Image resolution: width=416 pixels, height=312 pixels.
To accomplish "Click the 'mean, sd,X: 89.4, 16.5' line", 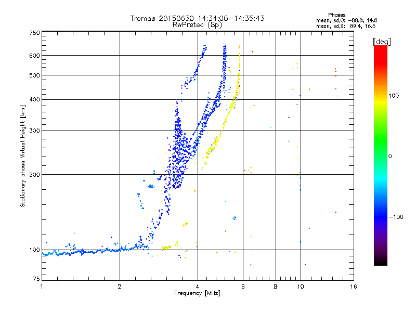I will click(346, 26).
